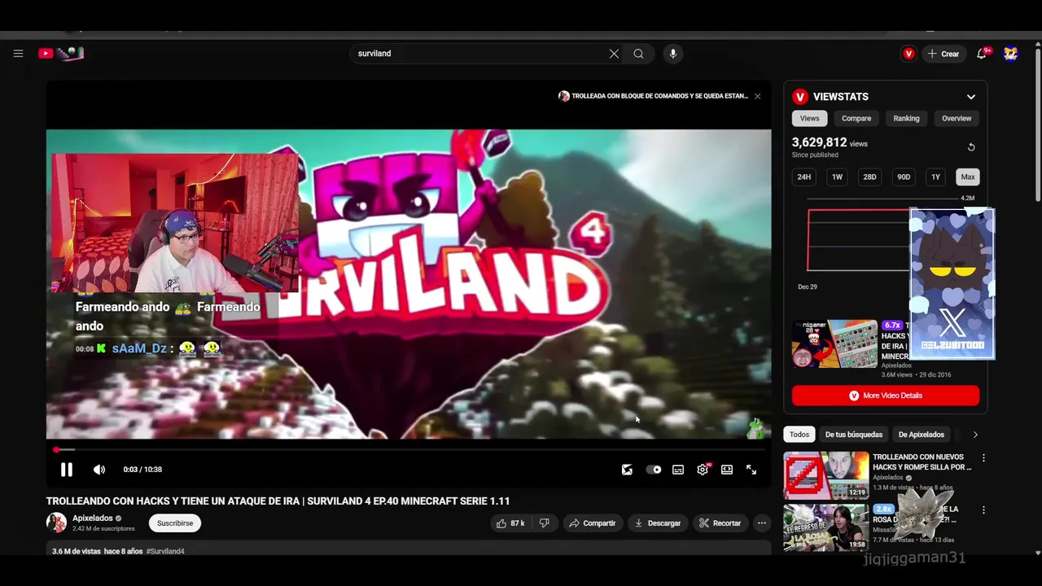Select the ViewStats Compare tab
This screenshot has width=1042, height=586.
[x=856, y=118]
